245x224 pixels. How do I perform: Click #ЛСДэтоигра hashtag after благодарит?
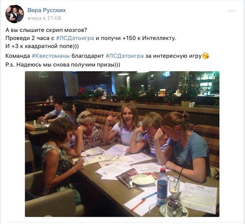click(125, 56)
